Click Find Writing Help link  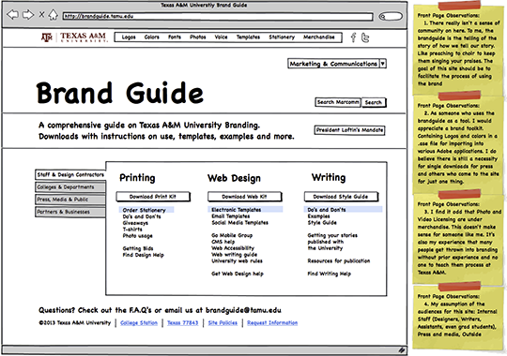[329, 274]
